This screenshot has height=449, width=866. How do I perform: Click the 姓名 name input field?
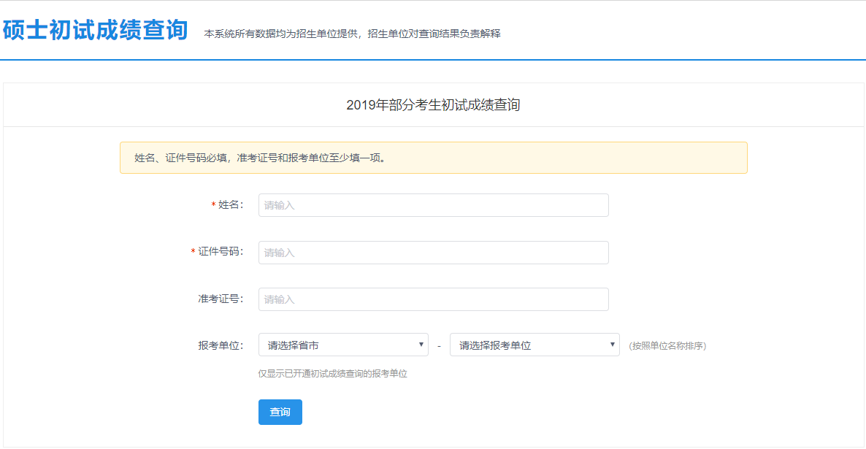(433, 205)
